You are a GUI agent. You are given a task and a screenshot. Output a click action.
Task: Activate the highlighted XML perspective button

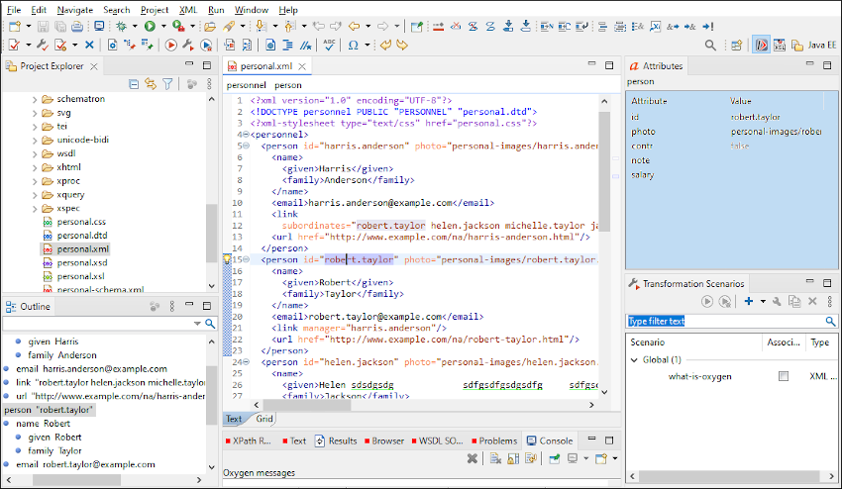[x=762, y=45]
